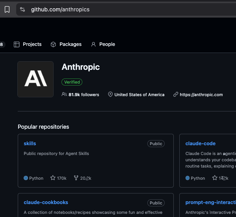Click the github.com/anthropics address bar
The height and width of the screenshot is (217, 236).
pyautogui.click(x=126, y=9)
